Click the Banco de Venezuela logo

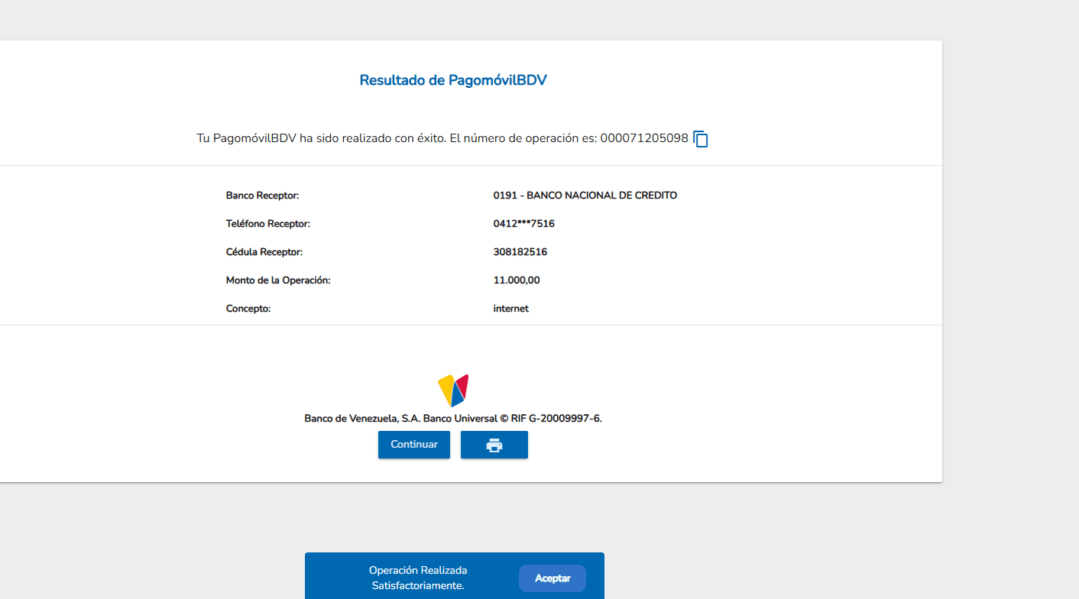pyautogui.click(x=453, y=390)
